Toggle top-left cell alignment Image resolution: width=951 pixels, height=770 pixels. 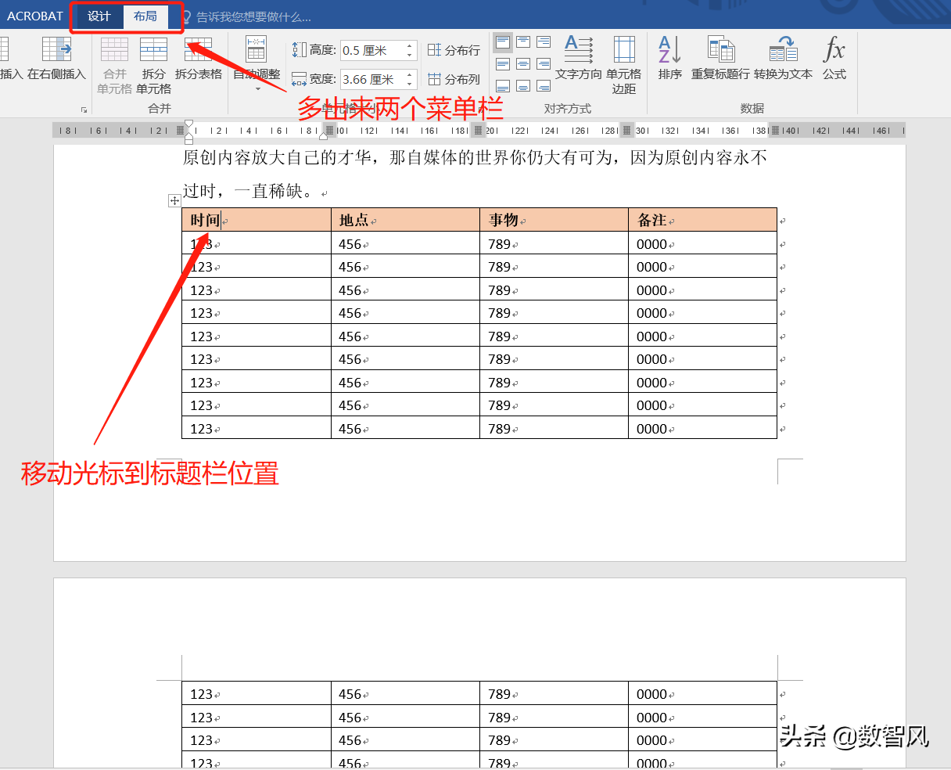point(502,41)
